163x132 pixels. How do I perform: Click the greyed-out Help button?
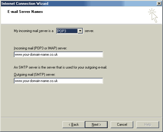click(x=148, y=125)
